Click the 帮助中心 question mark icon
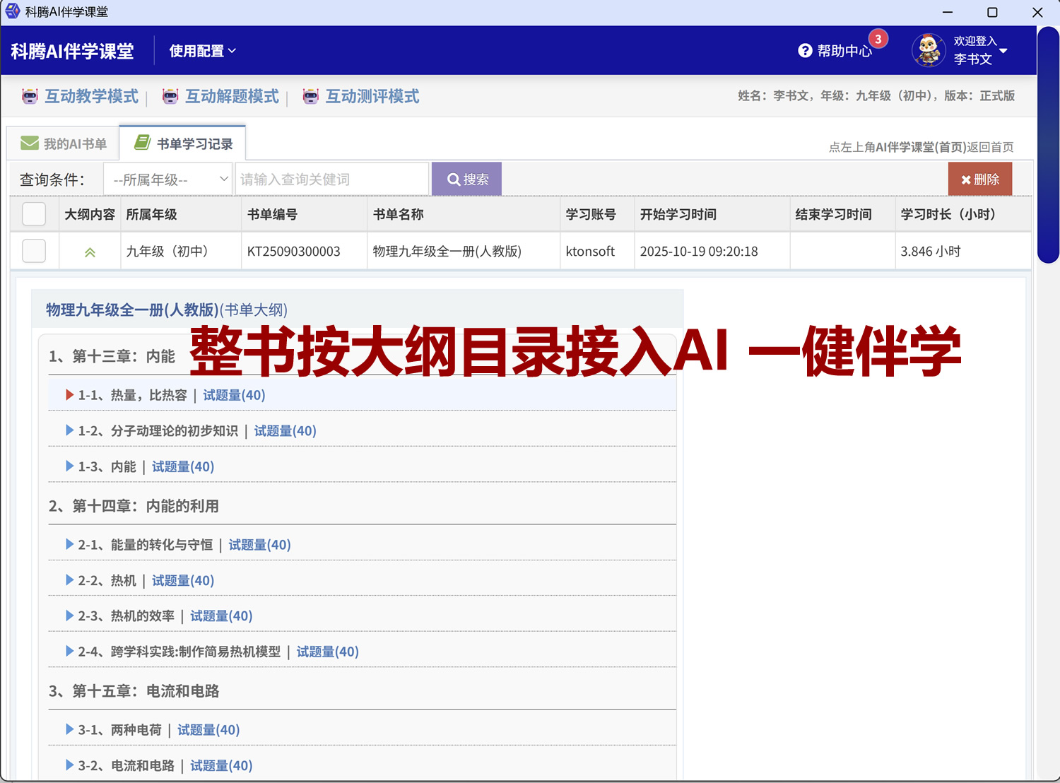The width and height of the screenshot is (1060, 783). coord(806,50)
